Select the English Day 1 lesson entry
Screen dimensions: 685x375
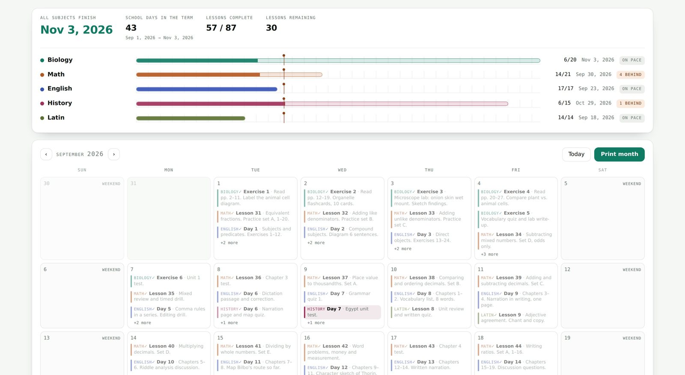click(256, 232)
